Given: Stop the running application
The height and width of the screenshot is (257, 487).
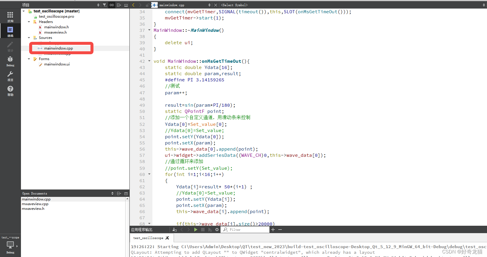Looking at the screenshot, I should pos(203,230).
